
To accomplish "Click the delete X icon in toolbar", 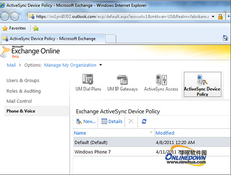I will tap(131, 121).
